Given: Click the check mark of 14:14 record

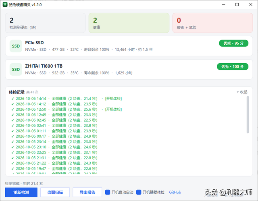Looking at the screenshot, I should [12, 99].
